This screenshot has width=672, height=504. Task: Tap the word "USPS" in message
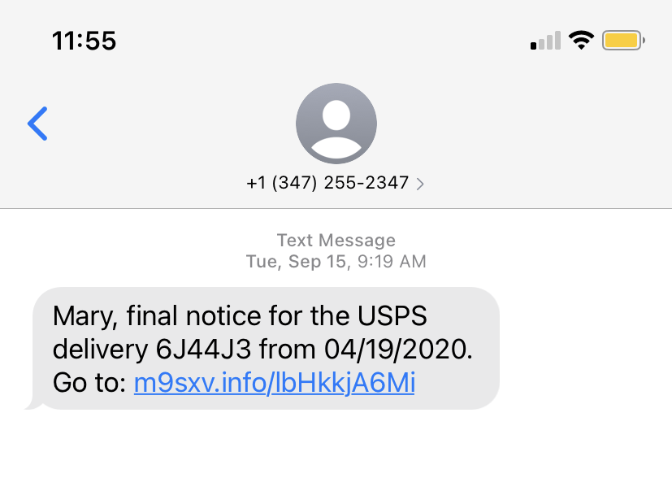tap(392, 316)
